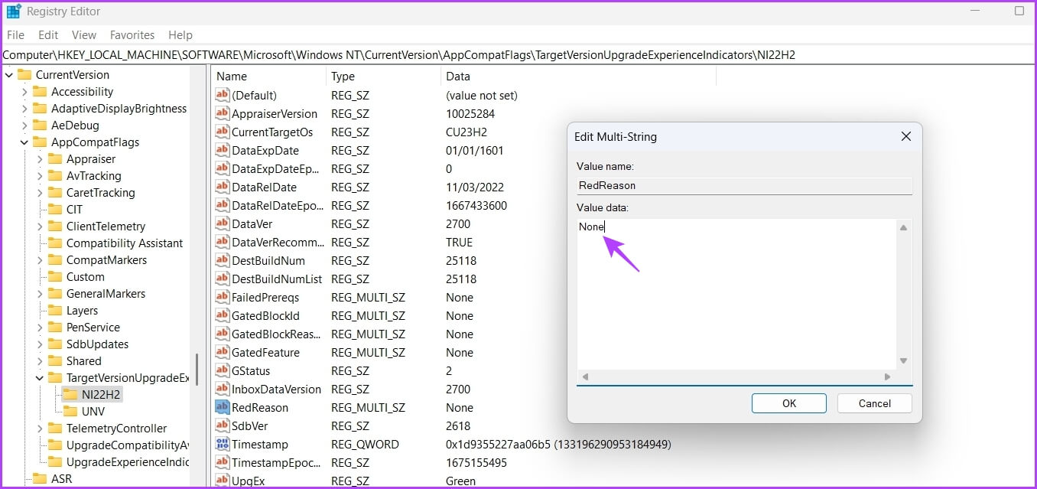Click the (Default) value icon
The image size is (1037, 489).
coord(222,95)
